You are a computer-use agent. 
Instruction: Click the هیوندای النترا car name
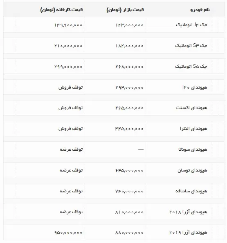coord(193,129)
